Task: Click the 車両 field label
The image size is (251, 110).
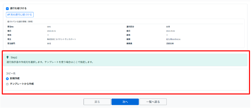Action: [x=128, y=39]
